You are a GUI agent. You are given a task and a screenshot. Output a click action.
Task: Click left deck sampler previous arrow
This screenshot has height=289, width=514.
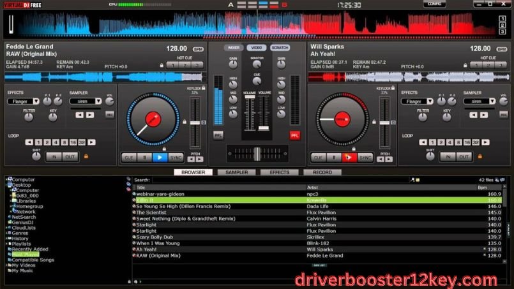coord(79,115)
